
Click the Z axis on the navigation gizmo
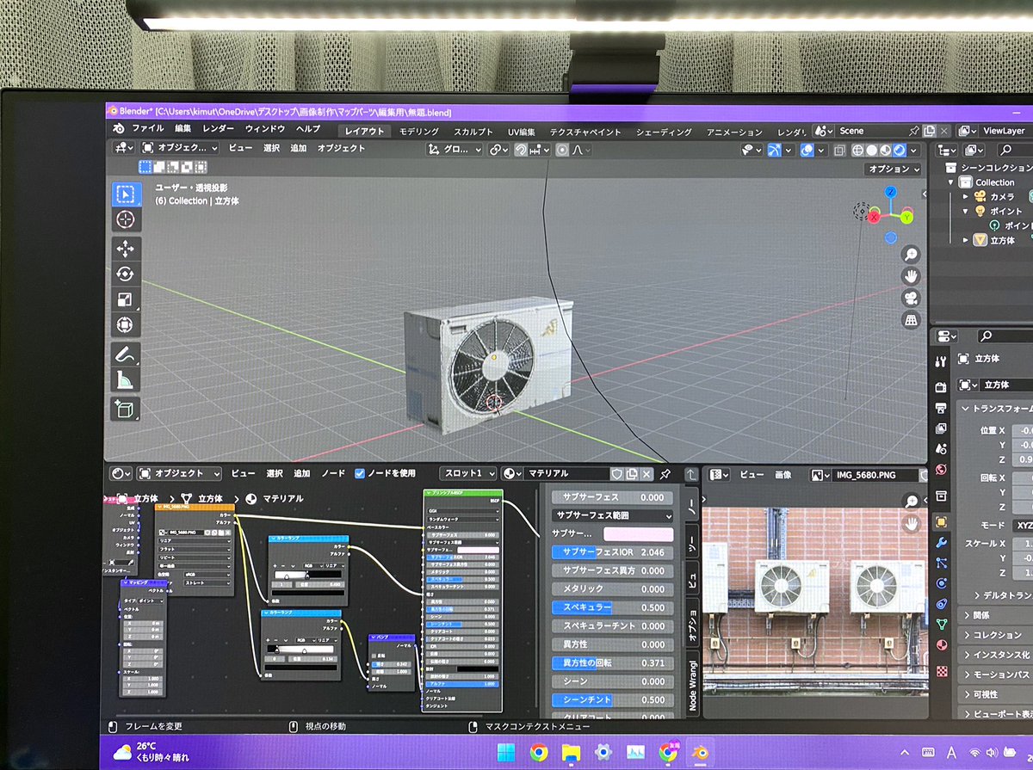pyautogui.click(x=891, y=191)
